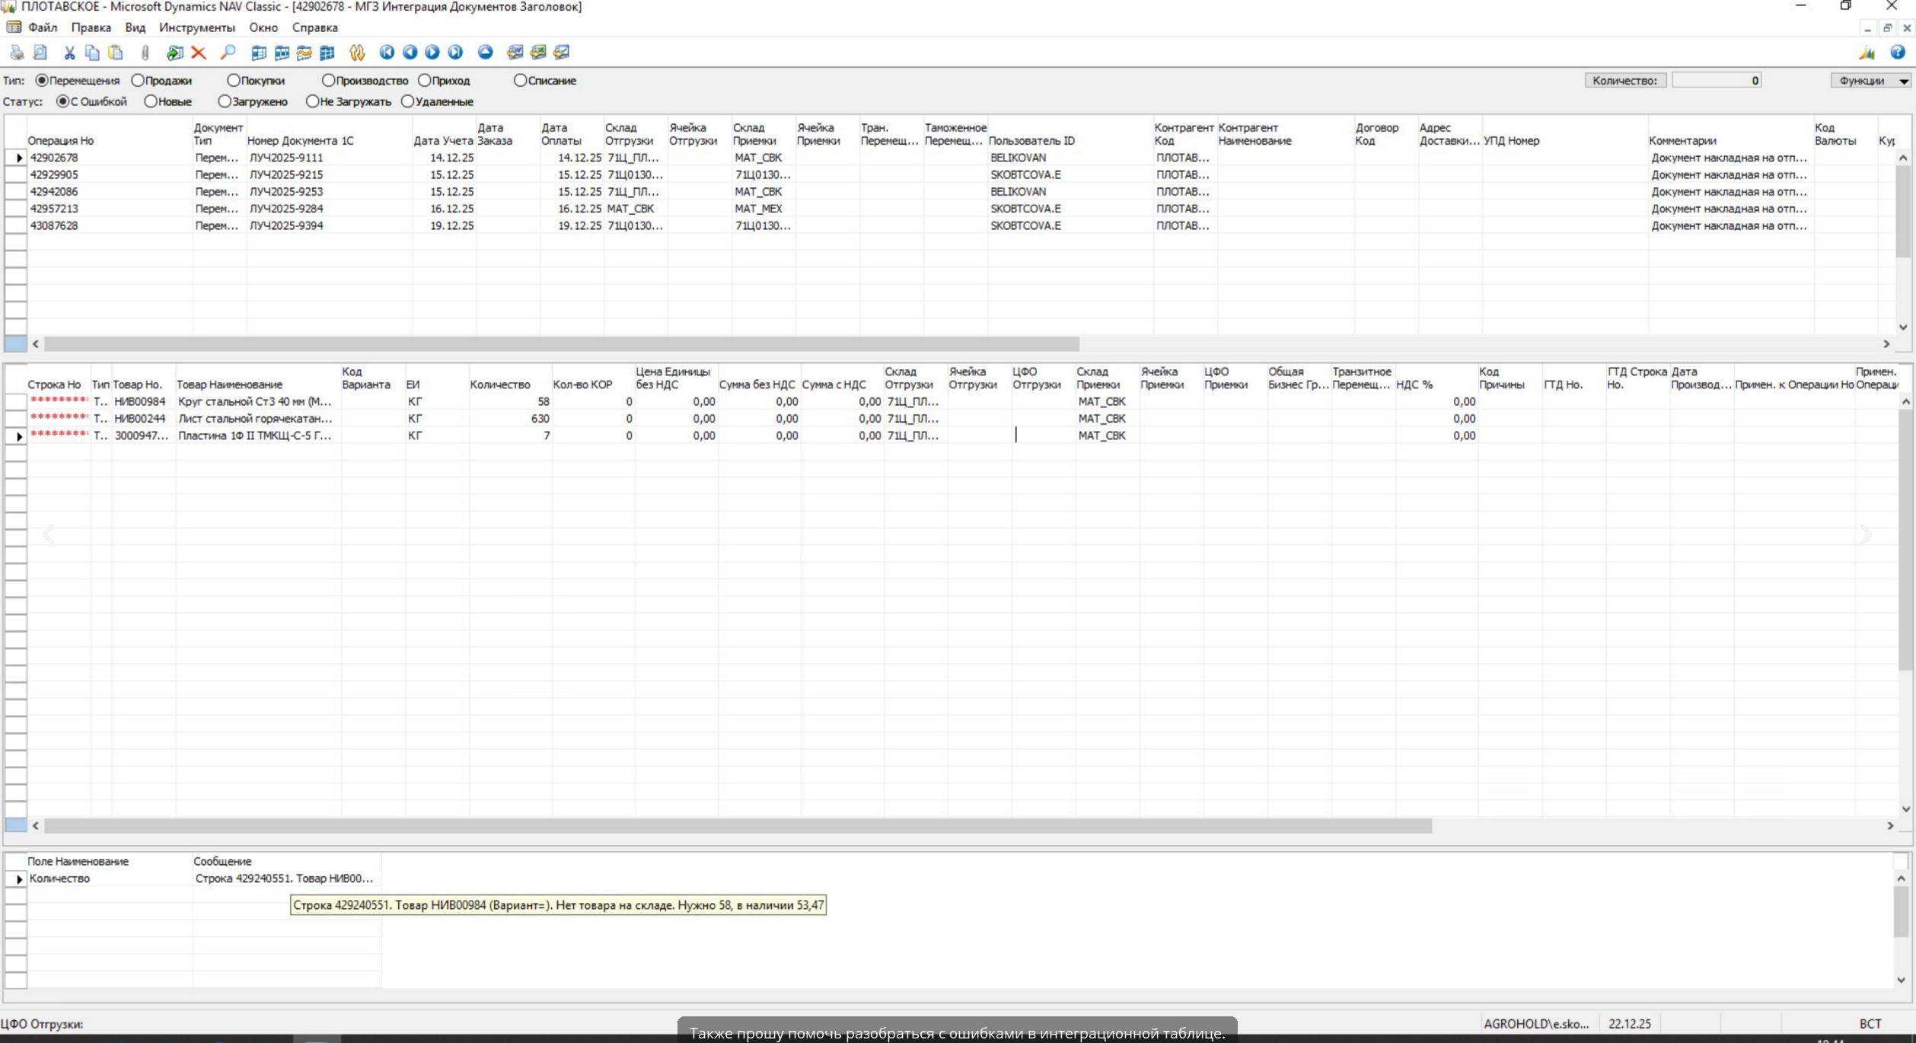Open the Help question mark icon

point(1897,53)
